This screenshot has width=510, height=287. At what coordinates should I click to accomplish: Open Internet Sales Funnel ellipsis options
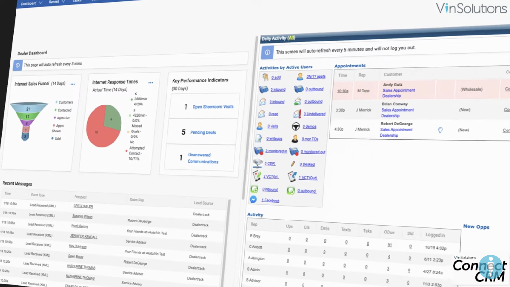point(73,84)
